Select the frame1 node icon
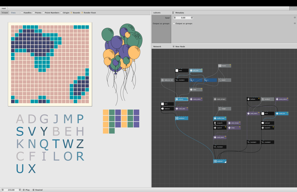This screenshot has width=297, height=192. pyautogui.click(x=220, y=66)
